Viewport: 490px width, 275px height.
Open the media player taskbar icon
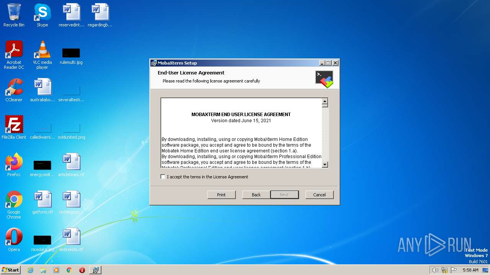click(x=56, y=270)
